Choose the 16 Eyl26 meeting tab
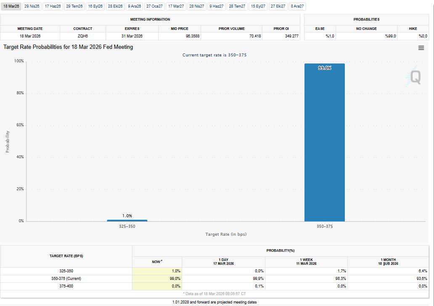The width and height of the screenshot is (434, 306). coord(95,6)
